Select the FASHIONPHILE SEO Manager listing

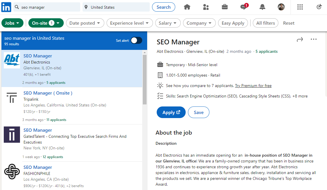pyautogui.click(x=38, y=167)
